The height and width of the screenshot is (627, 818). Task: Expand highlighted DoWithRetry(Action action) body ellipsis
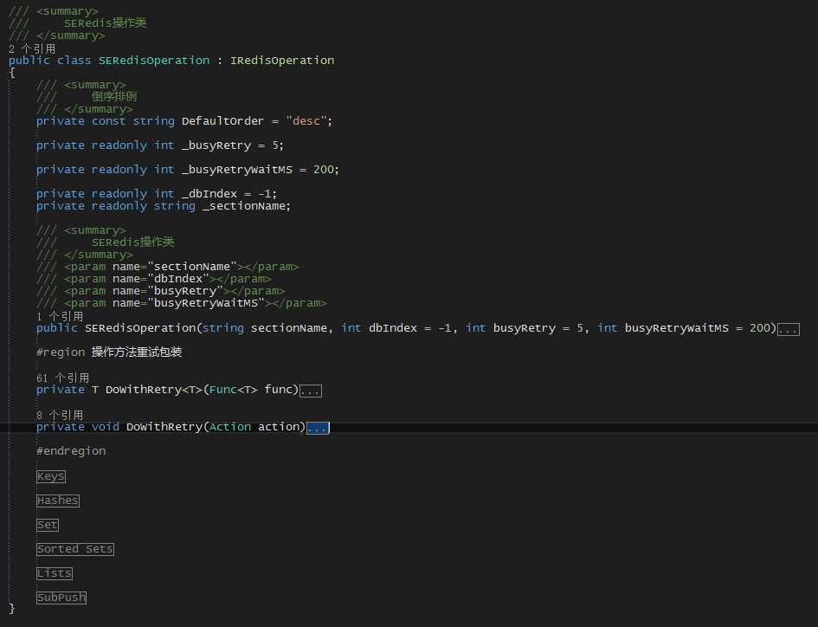318,428
